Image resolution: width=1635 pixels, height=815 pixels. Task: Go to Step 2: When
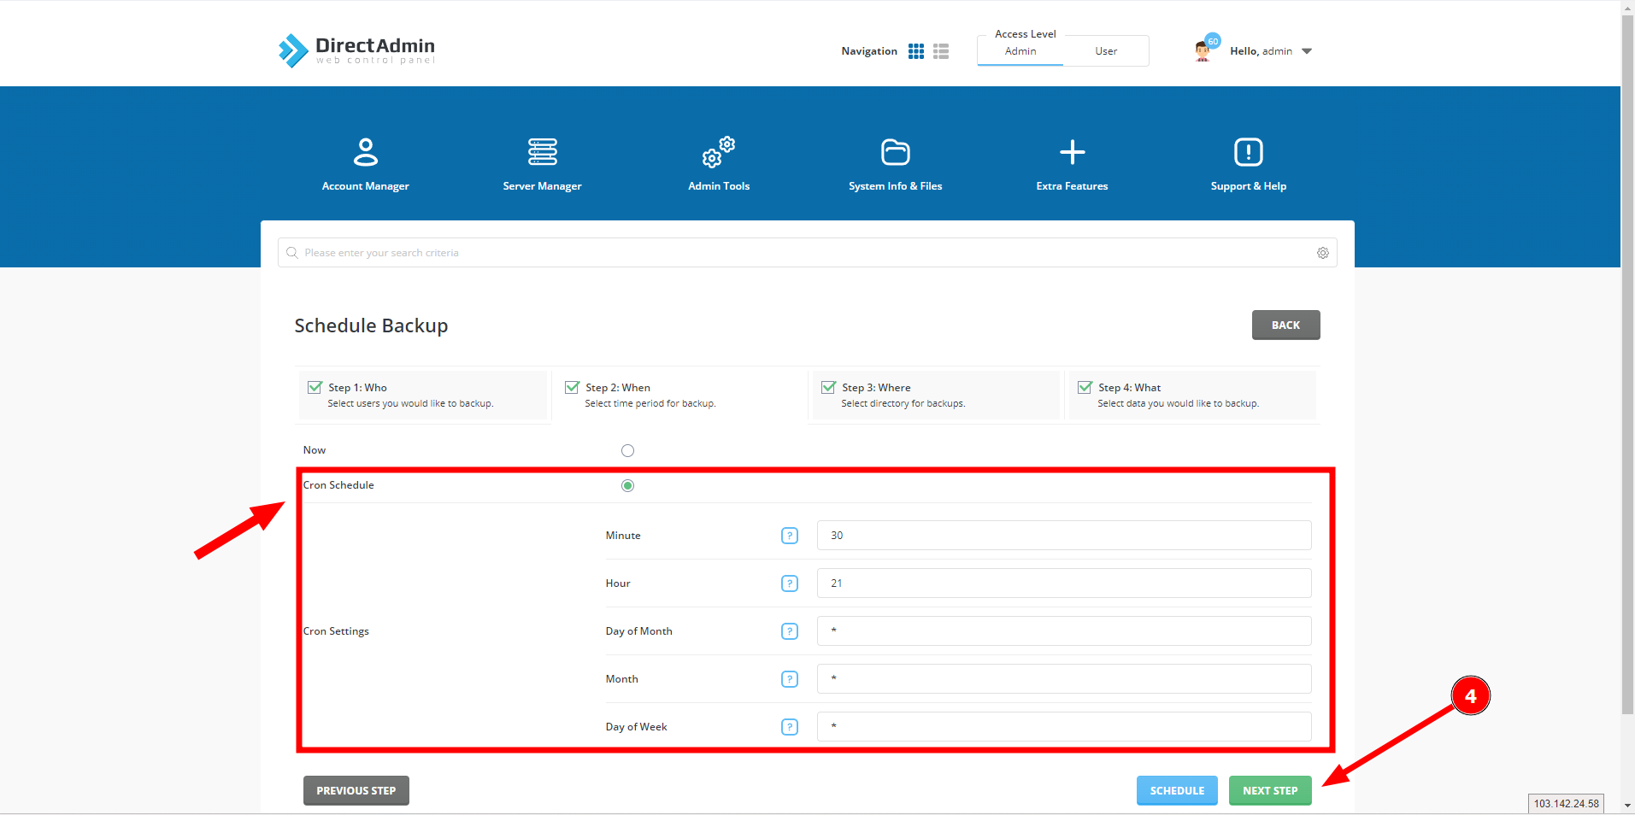679,395
